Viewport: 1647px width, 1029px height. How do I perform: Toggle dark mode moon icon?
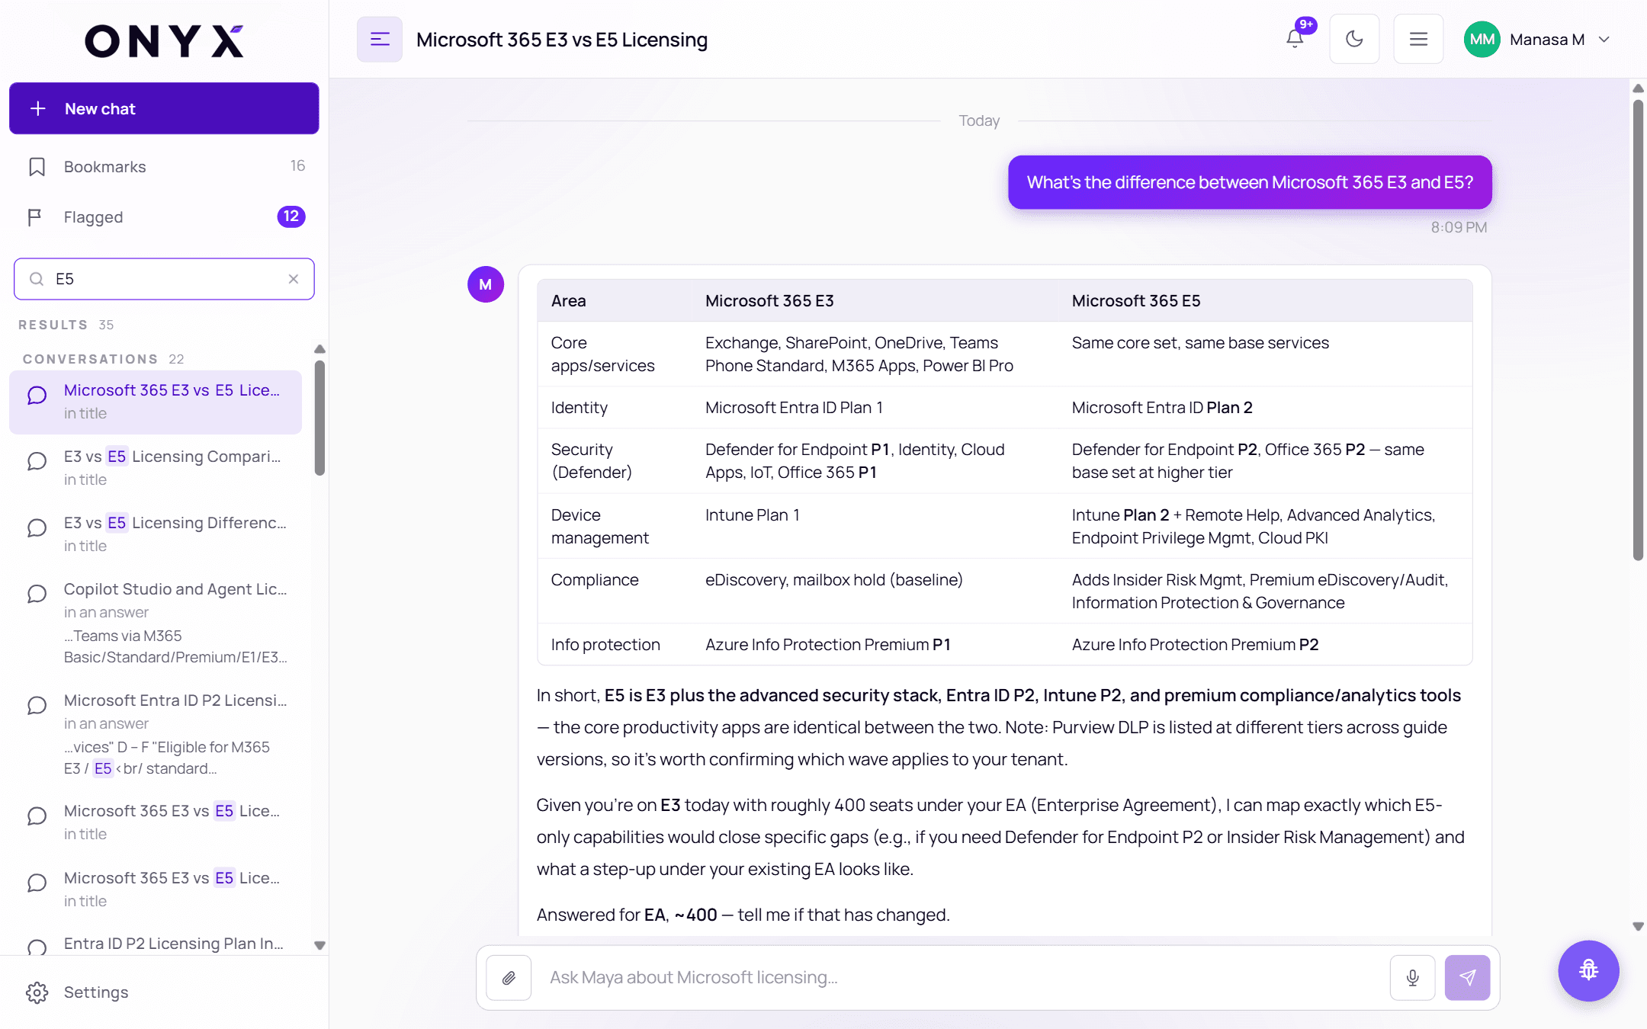click(1354, 39)
